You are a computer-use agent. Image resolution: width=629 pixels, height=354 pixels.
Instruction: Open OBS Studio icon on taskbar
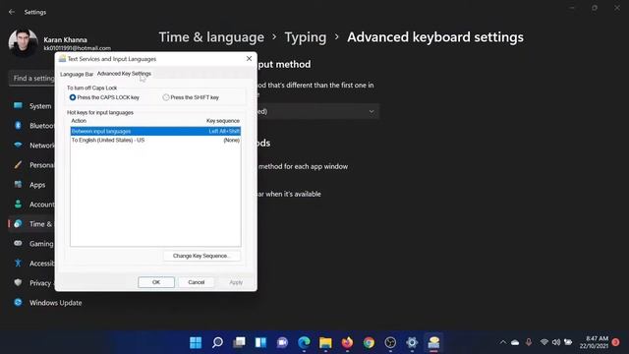[x=390, y=342]
